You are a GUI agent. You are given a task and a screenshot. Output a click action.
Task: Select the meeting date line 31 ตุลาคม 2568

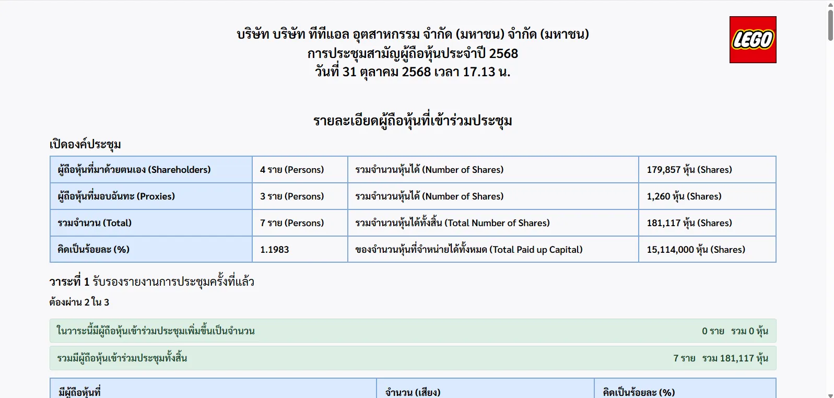[x=413, y=72]
